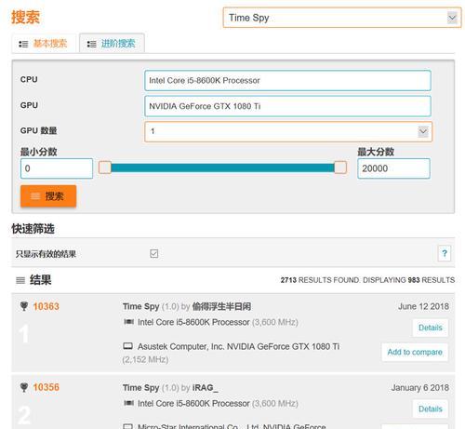Click Details for the June 12 2018 result
Viewport: 465px width, 429px height.
[x=431, y=328]
